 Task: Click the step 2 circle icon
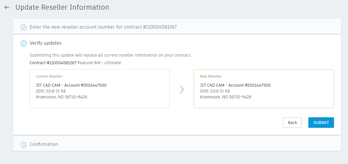tap(24, 43)
